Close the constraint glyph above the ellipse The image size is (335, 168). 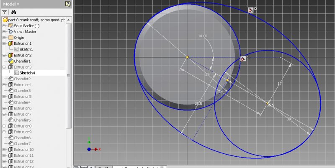click(x=255, y=8)
